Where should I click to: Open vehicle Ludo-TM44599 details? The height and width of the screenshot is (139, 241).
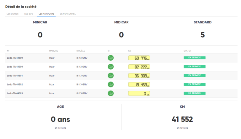click(x=15, y=58)
